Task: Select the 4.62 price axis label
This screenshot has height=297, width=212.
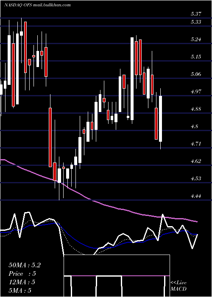Action: 196,161
